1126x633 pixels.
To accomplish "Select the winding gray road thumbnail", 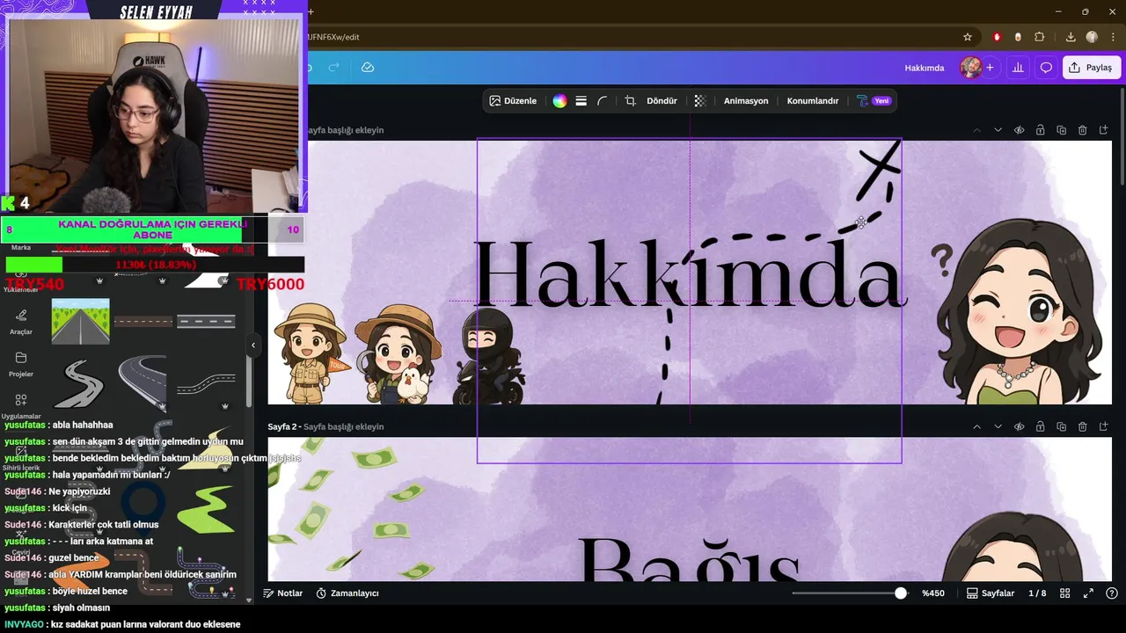I will [79, 382].
